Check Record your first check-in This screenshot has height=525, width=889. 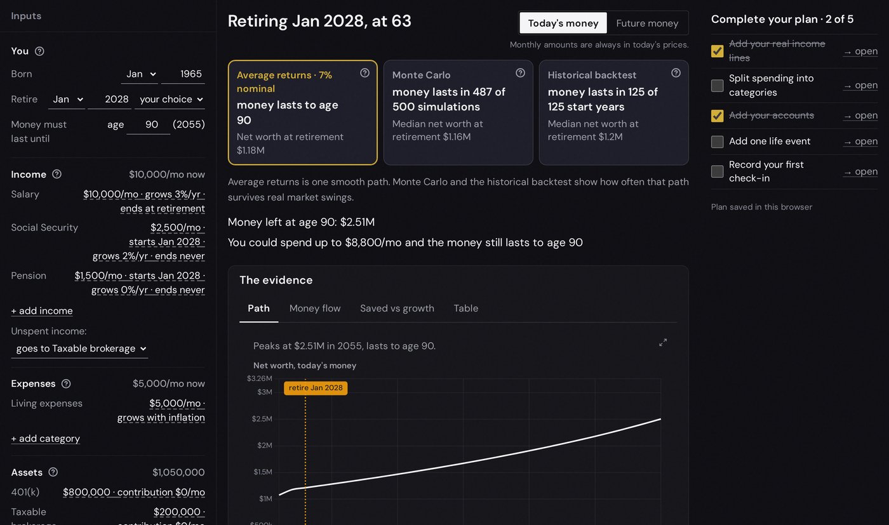pos(717,171)
